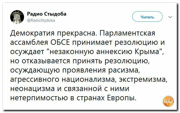This screenshot has width=180, height=113.
Task: Select the word "ассамблея" in tweet text
Action: tap(29, 42)
